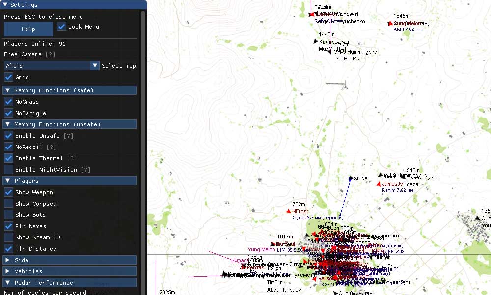The image size is (491, 295).
Task: Check the Show Bots option
Action: [x=8, y=215]
